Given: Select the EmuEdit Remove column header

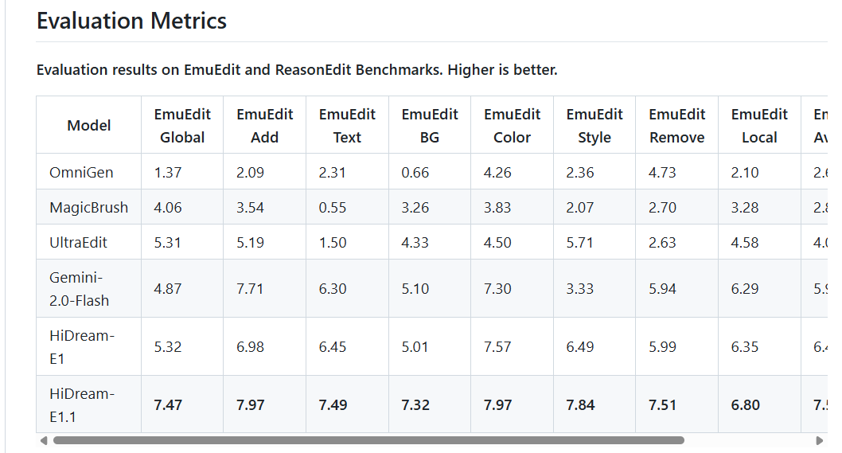Looking at the screenshot, I should [x=677, y=125].
